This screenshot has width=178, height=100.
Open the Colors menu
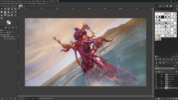coord(25,3)
